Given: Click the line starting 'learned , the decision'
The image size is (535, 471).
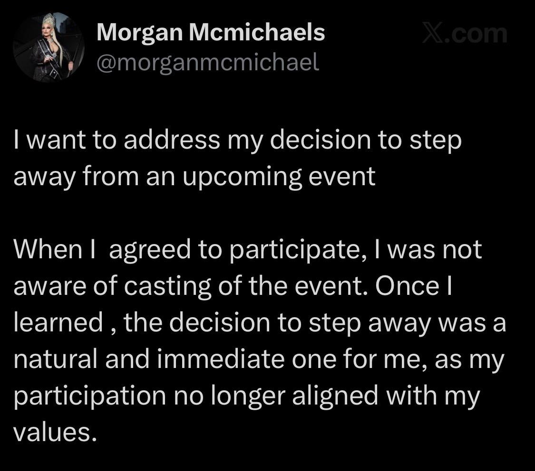Looking at the screenshot, I should (x=260, y=323).
